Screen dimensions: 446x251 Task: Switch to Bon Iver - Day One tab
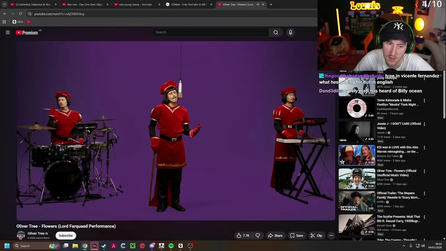(85, 5)
